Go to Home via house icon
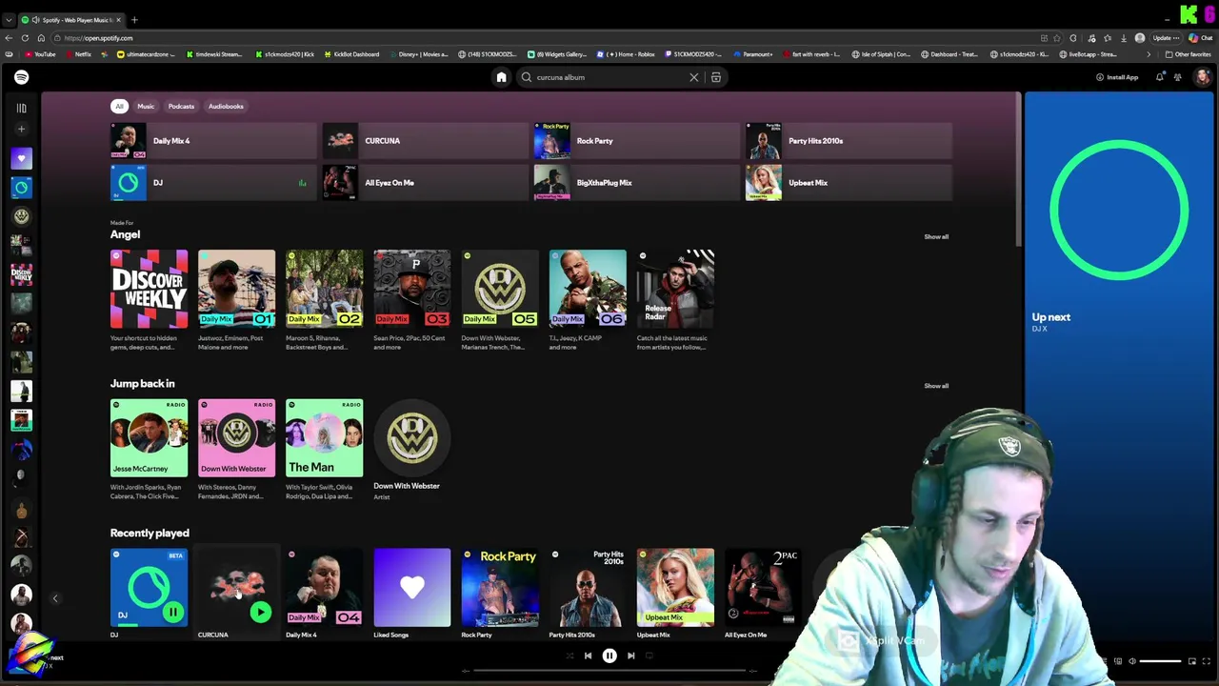Viewport: 1219px width, 686px height. point(501,77)
